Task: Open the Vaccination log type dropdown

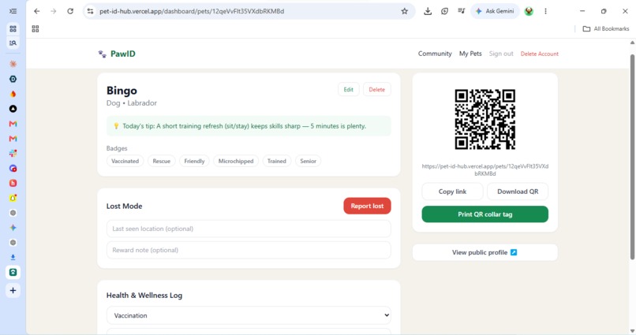Action: (249, 315)
